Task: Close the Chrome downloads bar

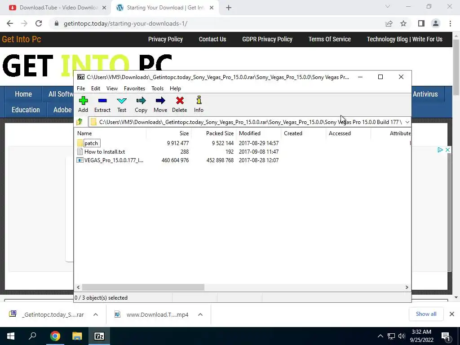Action: 452,314
